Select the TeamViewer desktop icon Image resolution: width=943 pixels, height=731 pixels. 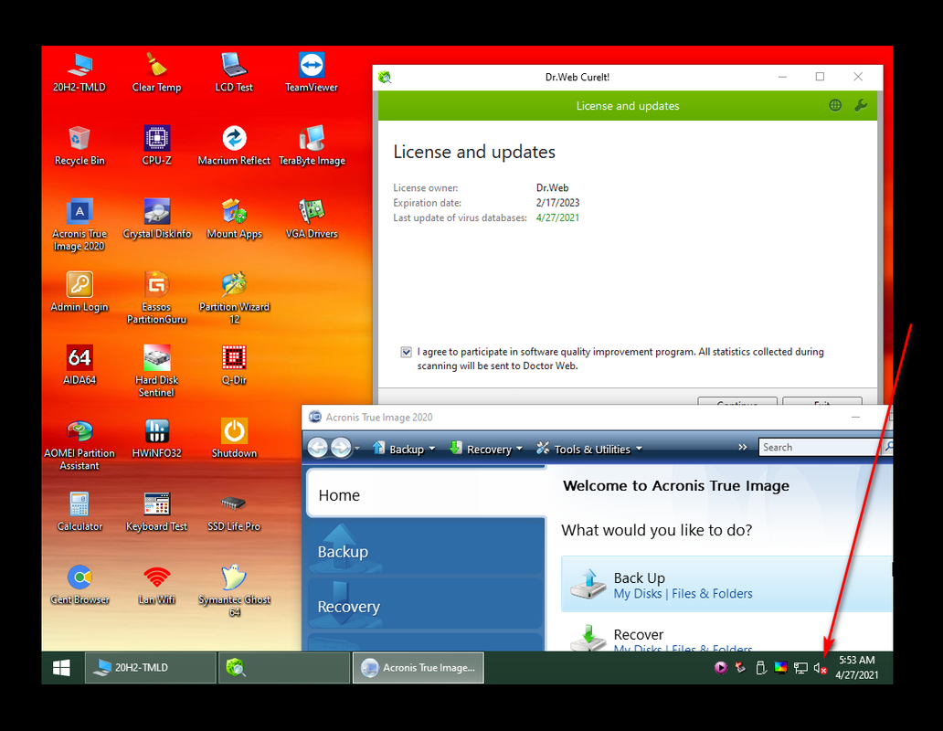click(x=312, y=72)
